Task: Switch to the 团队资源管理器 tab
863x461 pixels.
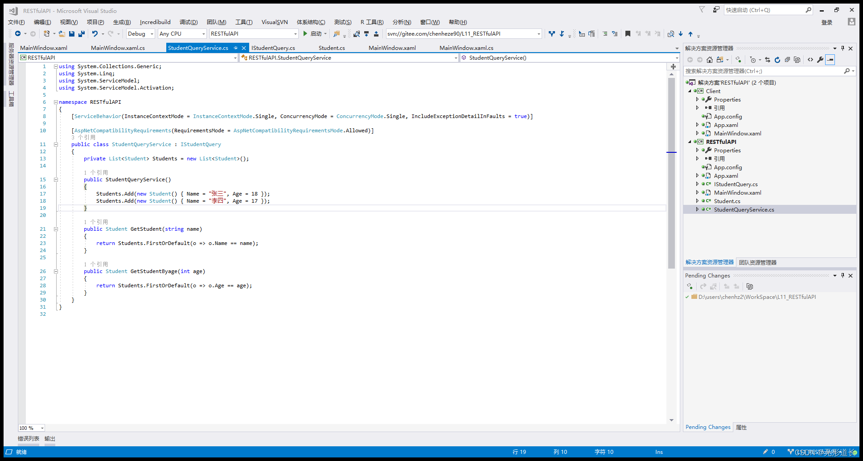Action: pos(758,262)
